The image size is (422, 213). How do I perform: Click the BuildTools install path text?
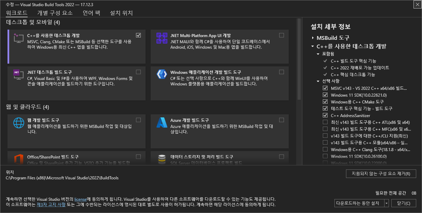[62, 178]
